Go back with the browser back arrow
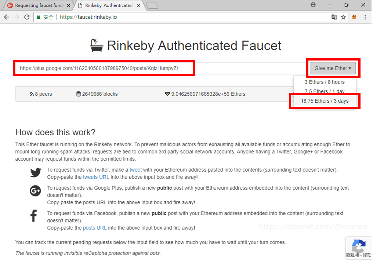The width and height of the screenshot is (373, 264). [7, 17]
